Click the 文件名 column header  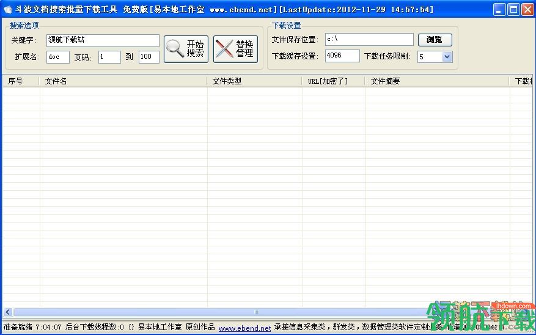[x=123, y=81]
